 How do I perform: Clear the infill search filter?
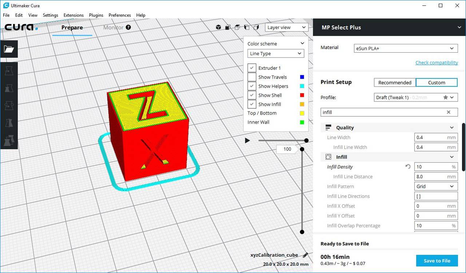pos(449,112)
